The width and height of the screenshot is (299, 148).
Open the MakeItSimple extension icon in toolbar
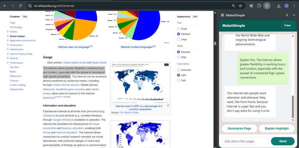[x=251, y=6]
